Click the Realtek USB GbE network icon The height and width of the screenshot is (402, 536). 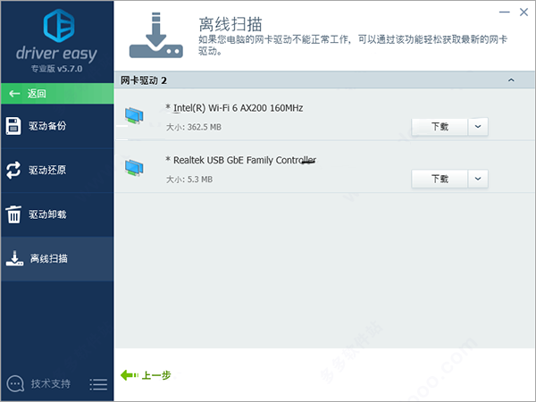[x=134, y=168]
